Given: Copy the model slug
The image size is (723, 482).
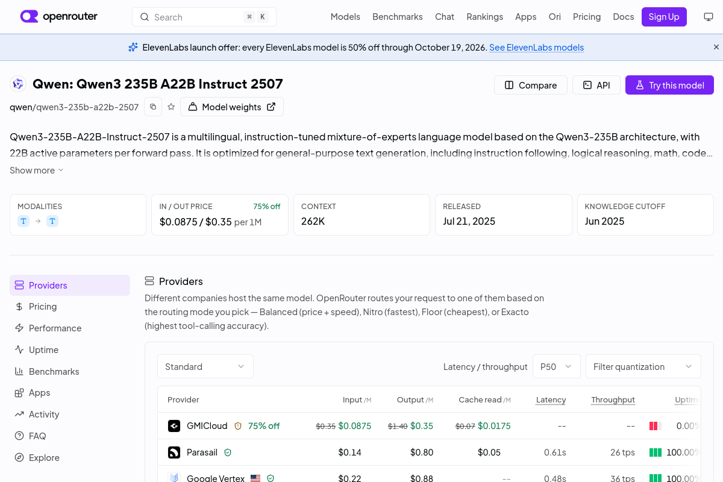Looking at the screenshot, I should pos(153,107).
